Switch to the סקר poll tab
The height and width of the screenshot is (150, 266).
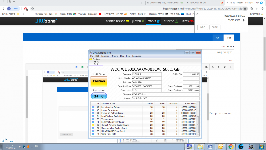point(218,38)
